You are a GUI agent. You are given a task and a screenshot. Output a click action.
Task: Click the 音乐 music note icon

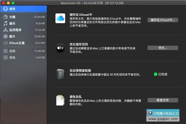(5, 23)
